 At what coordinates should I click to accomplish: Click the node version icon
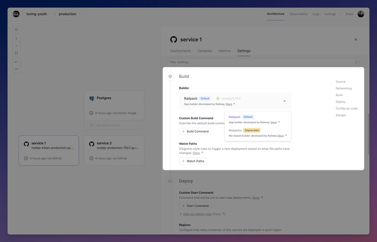click(x=217, y=99)
